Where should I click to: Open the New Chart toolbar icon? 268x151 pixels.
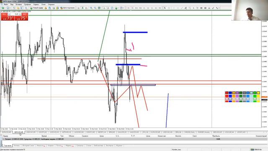click(x=3, y=8)
